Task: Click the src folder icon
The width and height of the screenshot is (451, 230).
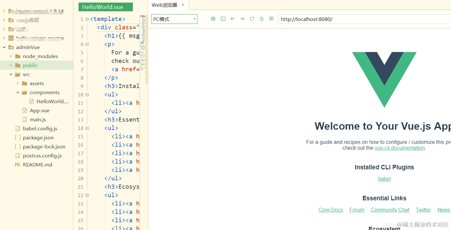Action: click(18, 74)
